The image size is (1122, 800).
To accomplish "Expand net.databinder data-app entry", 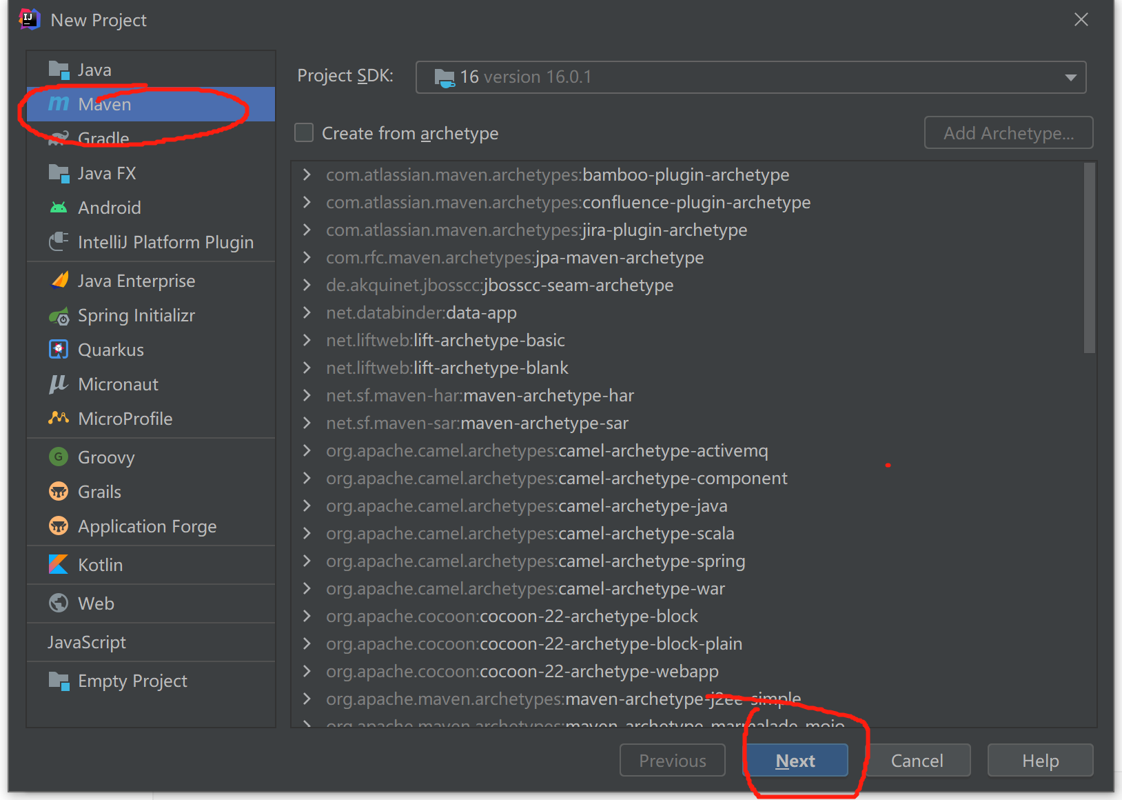I will 307,312.
